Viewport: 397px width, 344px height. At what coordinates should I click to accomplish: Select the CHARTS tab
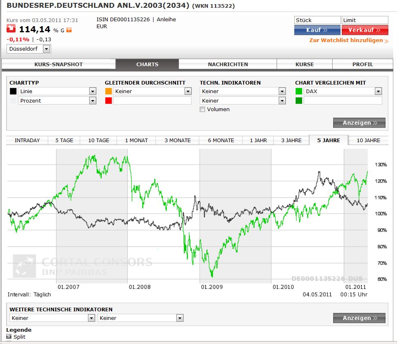coord(147,64)
